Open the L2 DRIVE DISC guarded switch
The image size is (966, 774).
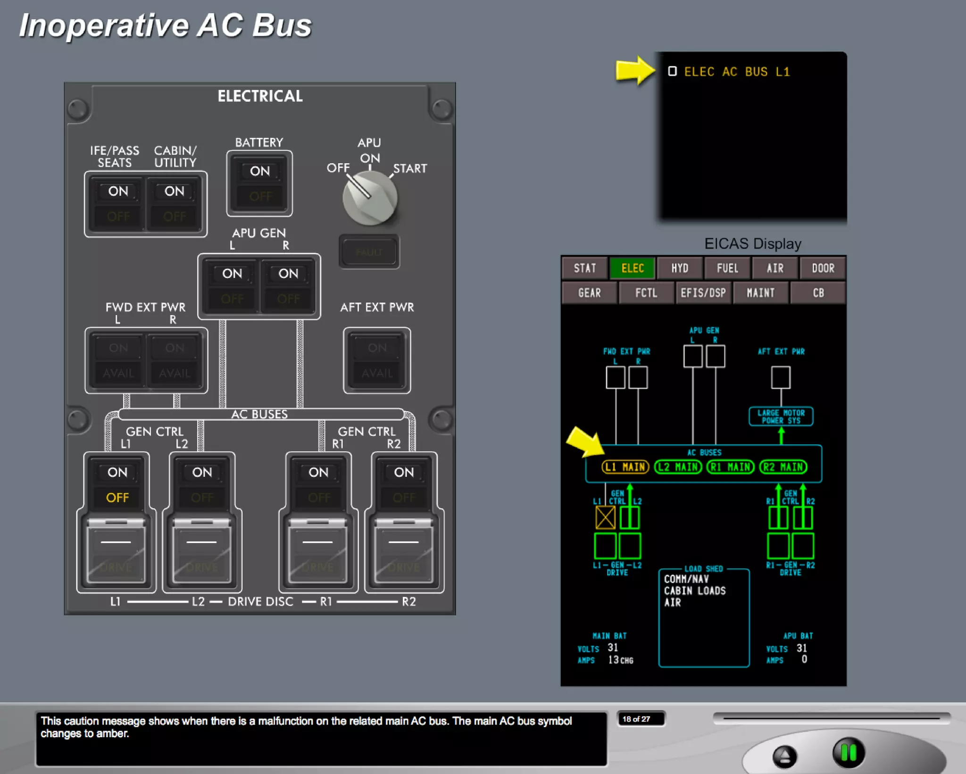click(x=202, y=552)
